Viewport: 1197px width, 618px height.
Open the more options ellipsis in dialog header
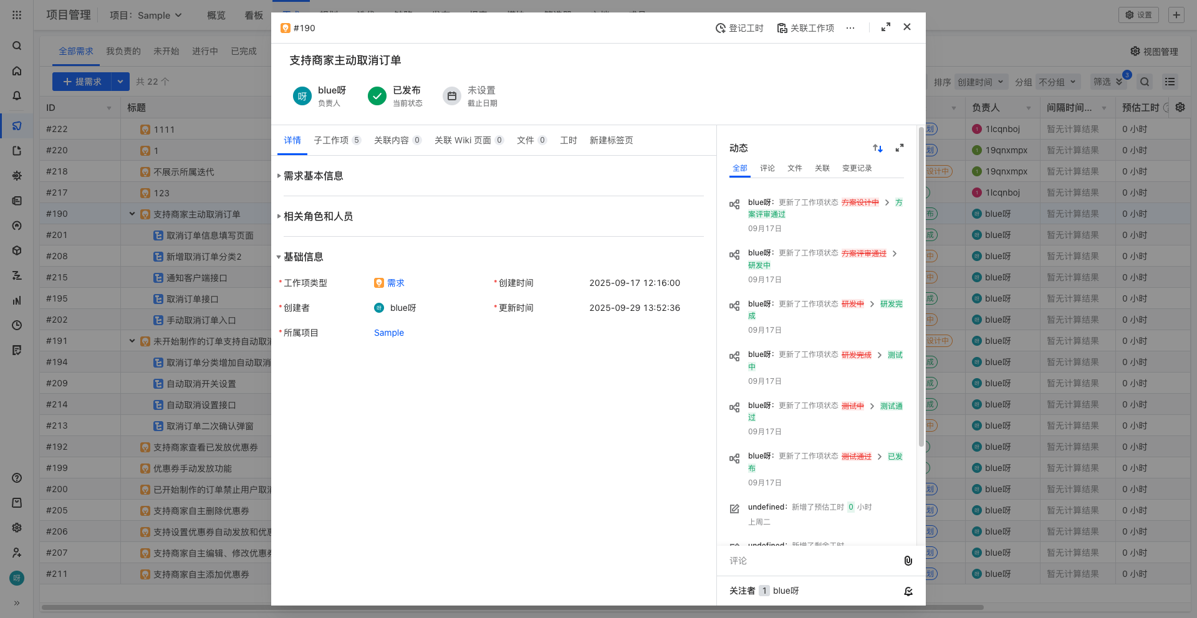pyautogui.click(x=850, y=28)
